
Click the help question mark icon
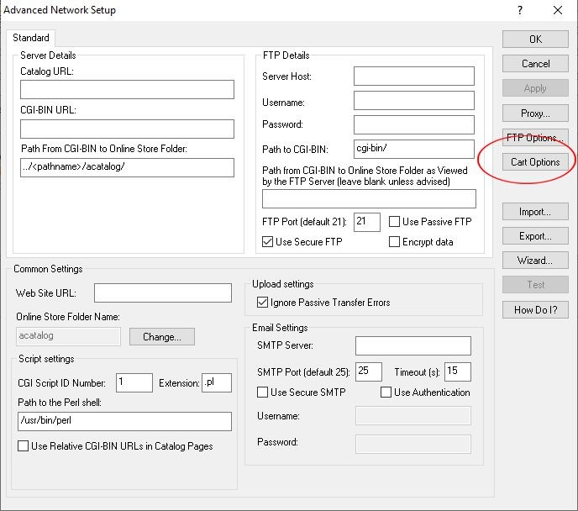pyautogui.click(x=521, y=11)
